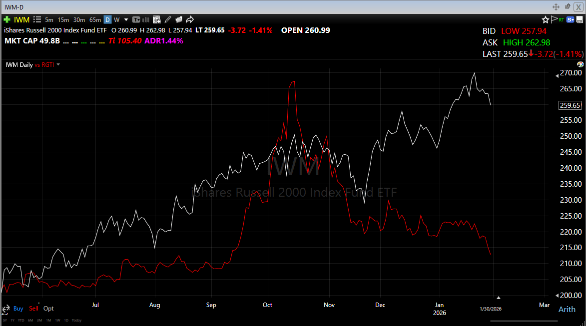Select the 5Y range
This screenshot has height=326, width=586.
[5, 321]
